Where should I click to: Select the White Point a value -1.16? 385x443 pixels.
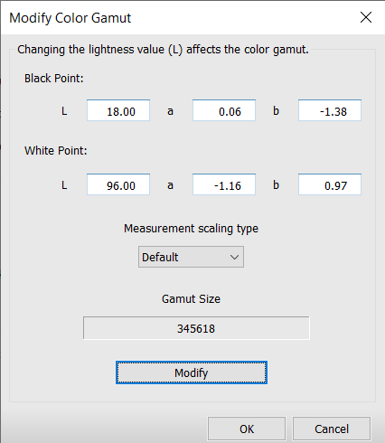point(224,184)
